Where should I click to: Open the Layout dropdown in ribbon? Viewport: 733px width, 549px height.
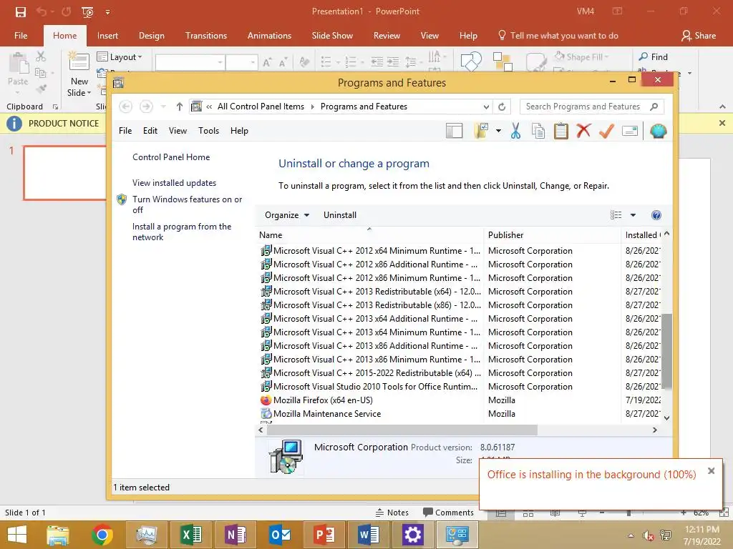point(120,57)
